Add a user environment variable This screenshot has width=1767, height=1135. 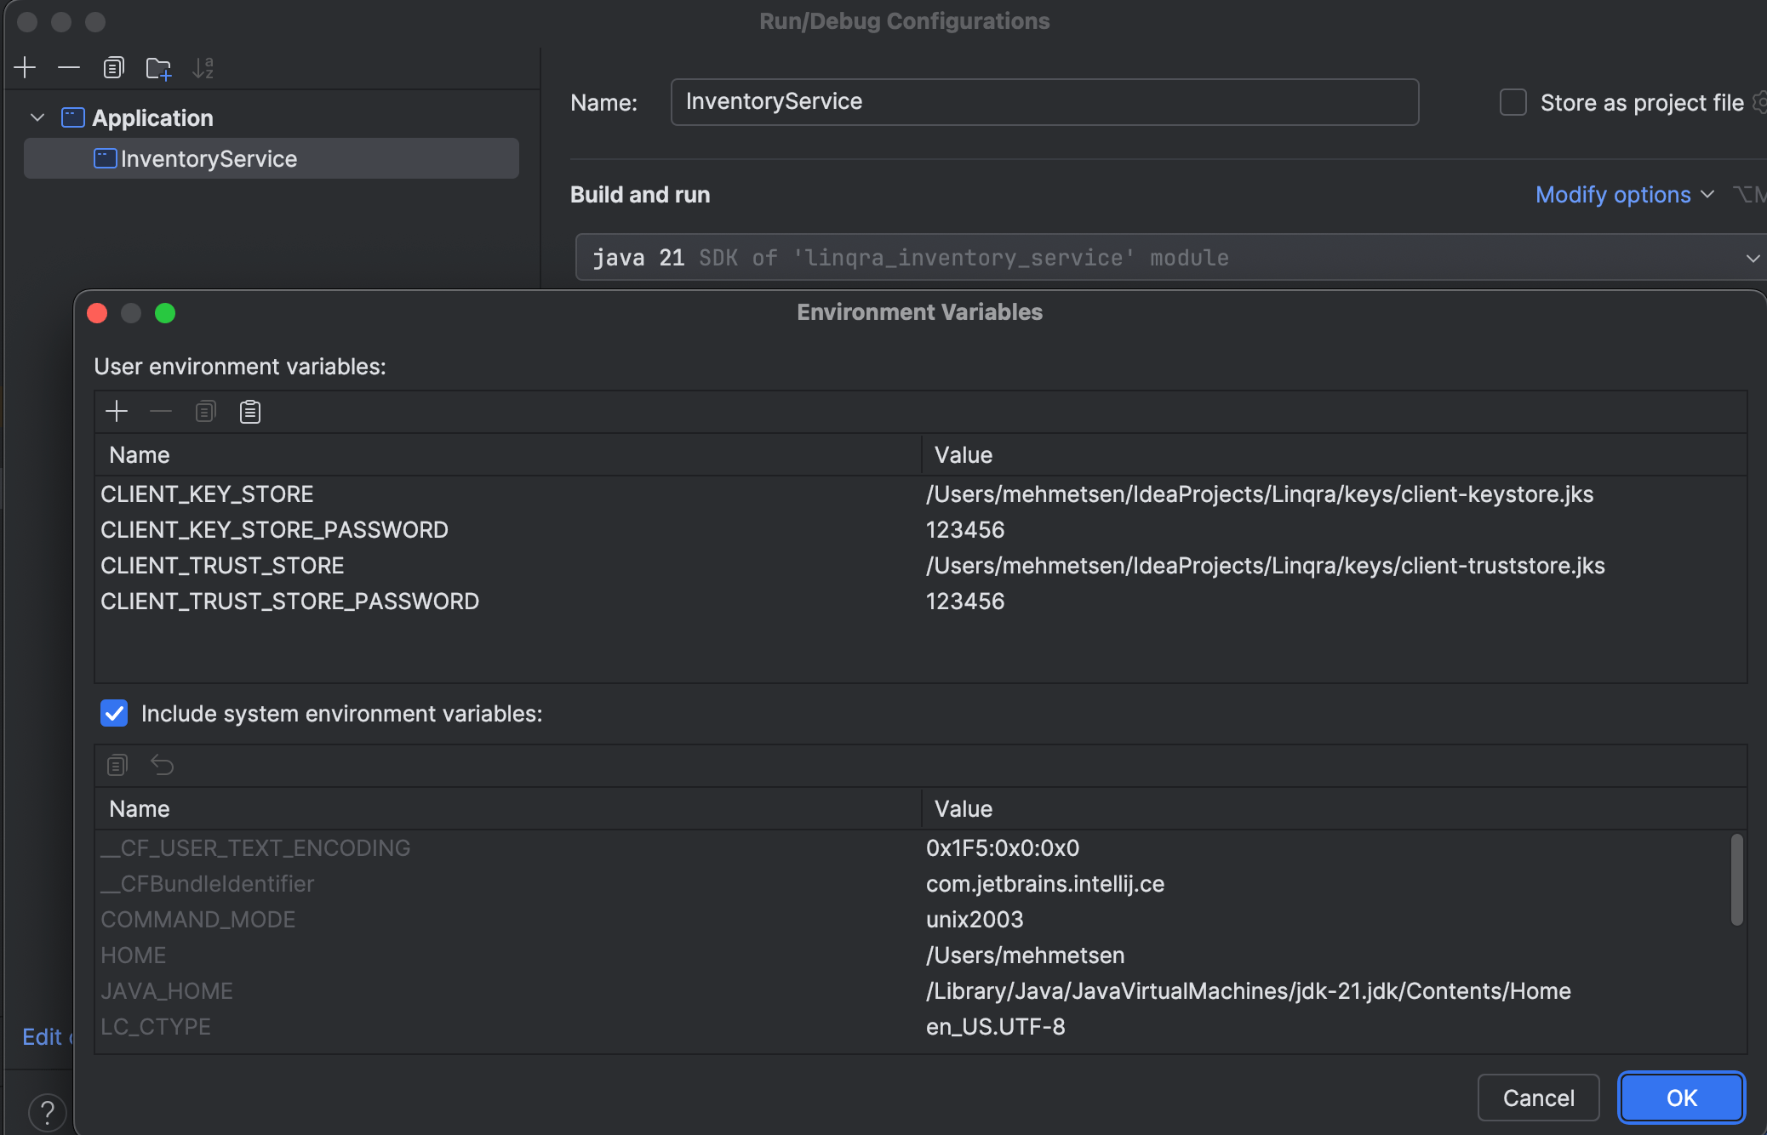(x=117, y=412)
